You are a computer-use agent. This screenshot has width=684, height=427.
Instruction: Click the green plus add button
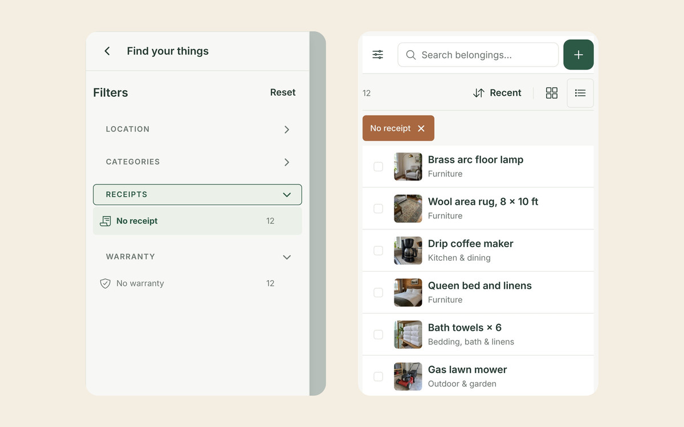tap(579, 55)
